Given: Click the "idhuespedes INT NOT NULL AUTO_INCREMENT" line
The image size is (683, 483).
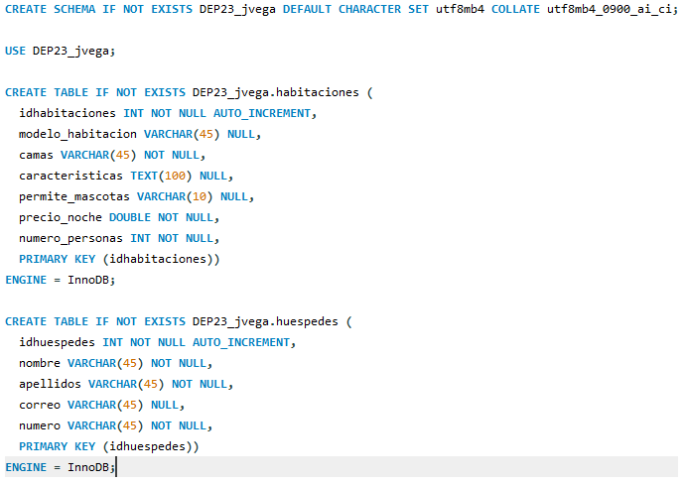Looking at the screenshot, I should (x=157, y=342).
